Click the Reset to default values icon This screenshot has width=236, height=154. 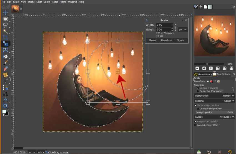[230, 152]
